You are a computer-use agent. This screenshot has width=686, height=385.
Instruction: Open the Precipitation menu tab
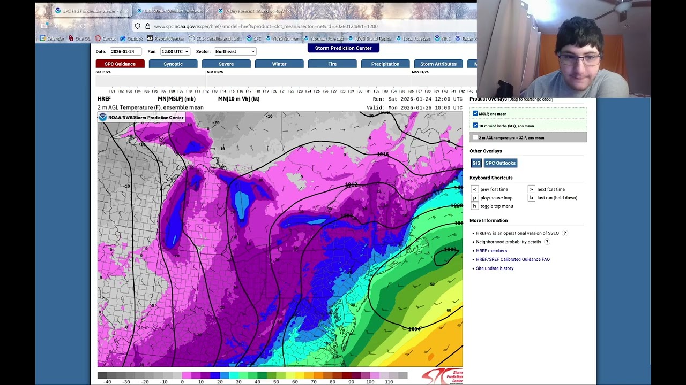coord(385,64)
